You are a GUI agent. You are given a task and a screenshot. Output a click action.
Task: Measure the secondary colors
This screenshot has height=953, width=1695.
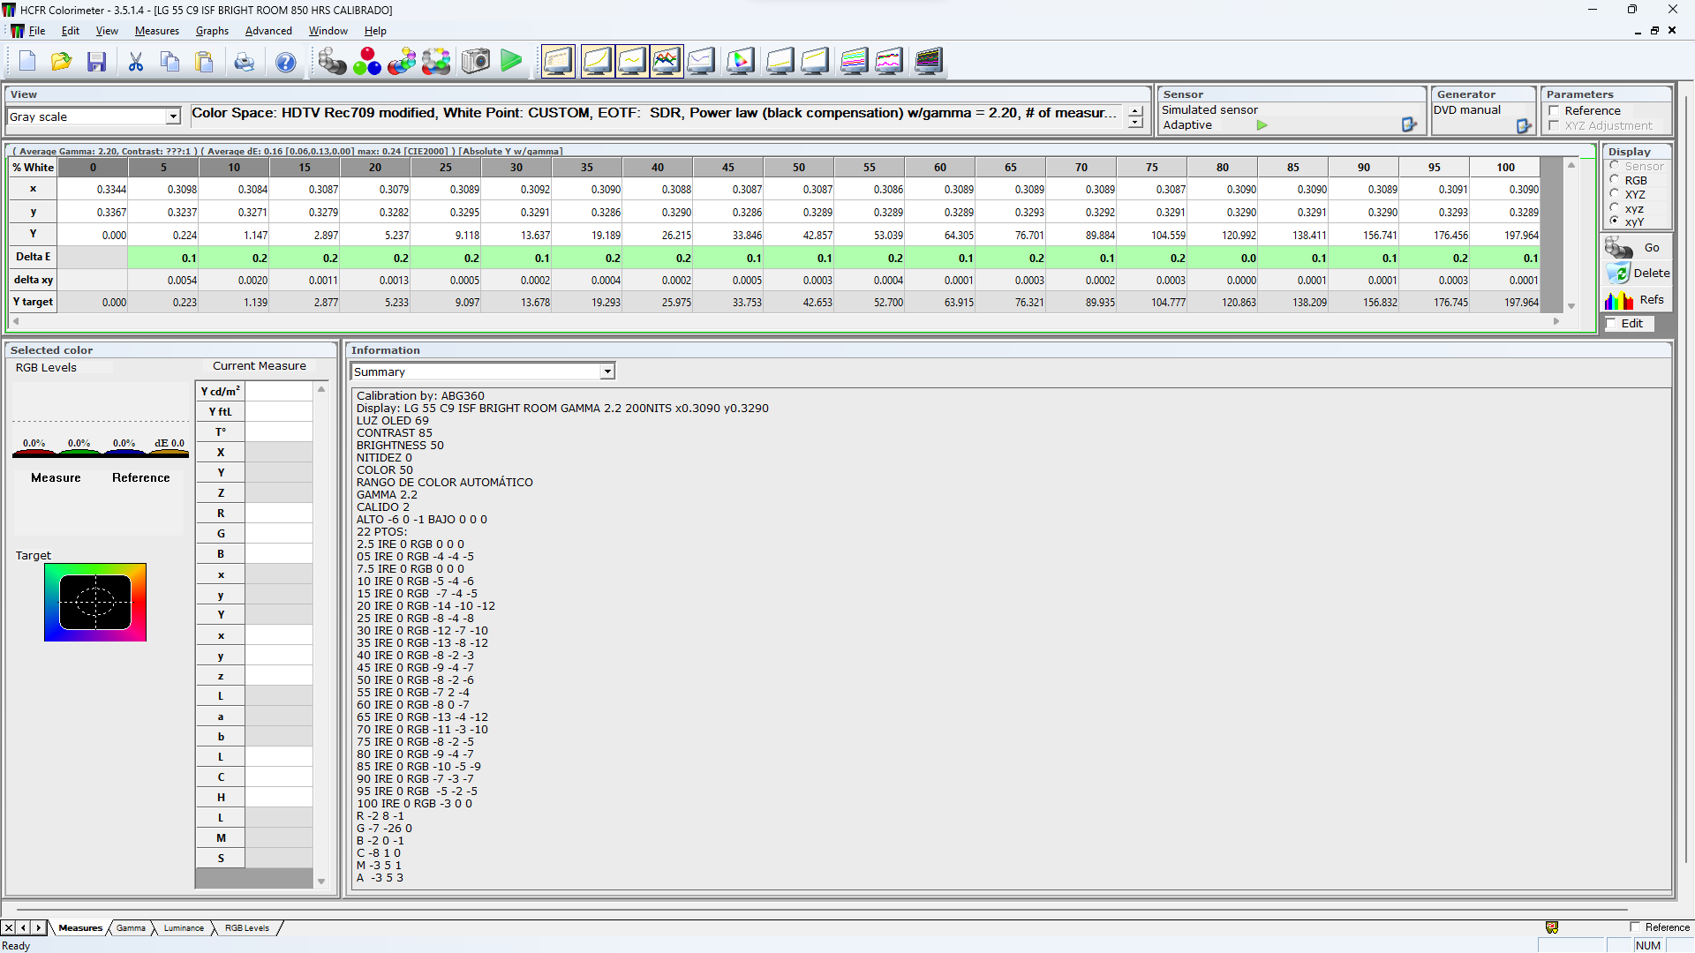coord(402,62)
